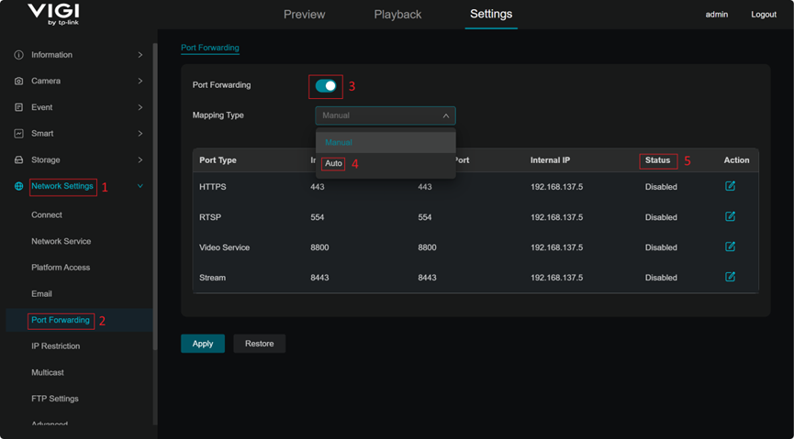Expand the Event section chevron

tap(140, 107)
